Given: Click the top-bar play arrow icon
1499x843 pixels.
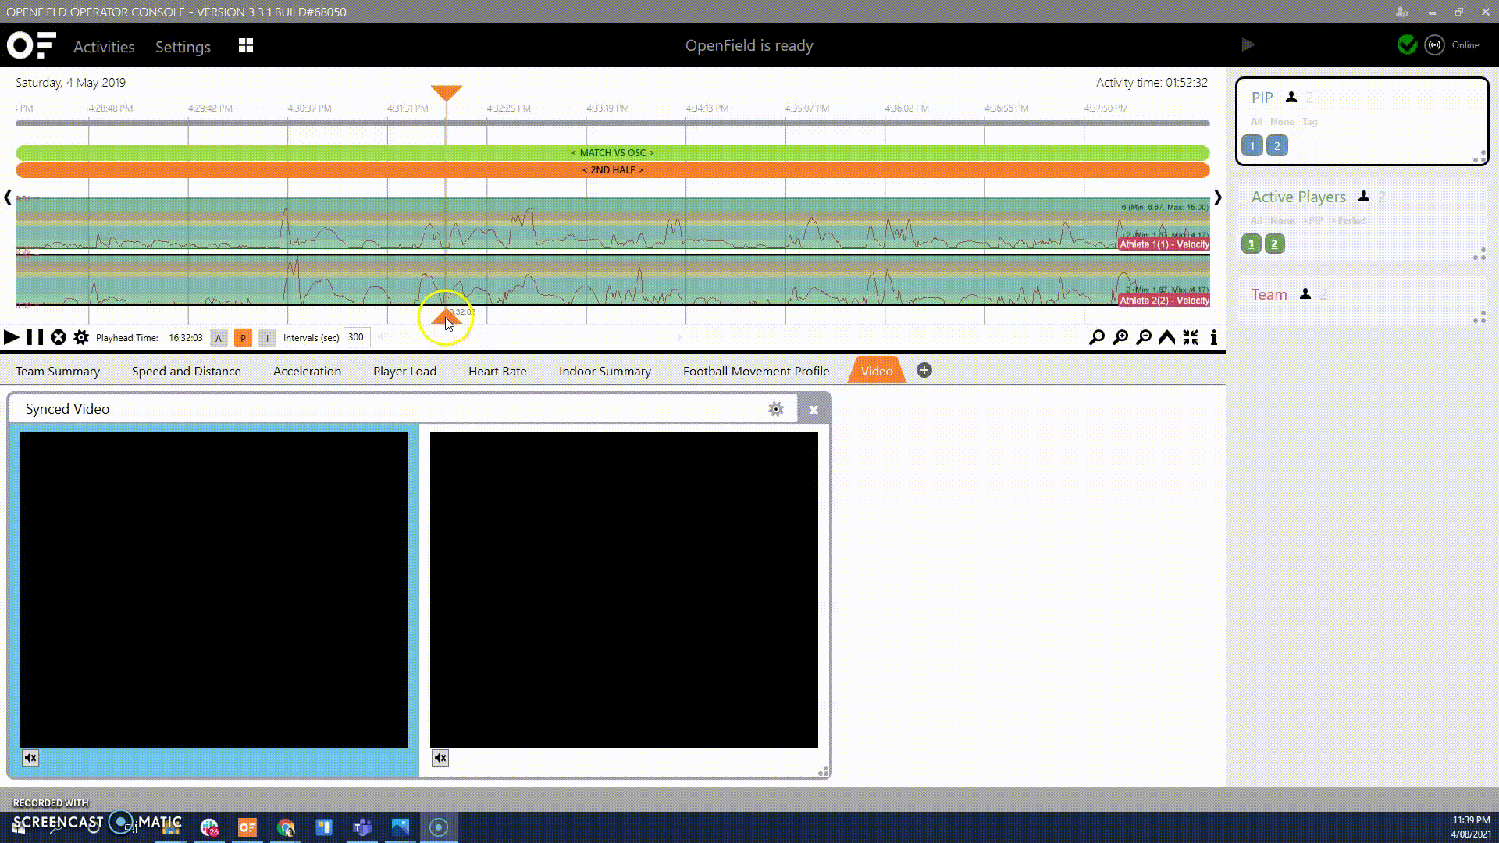Looking at the screenshot, I should point(1248,44).
